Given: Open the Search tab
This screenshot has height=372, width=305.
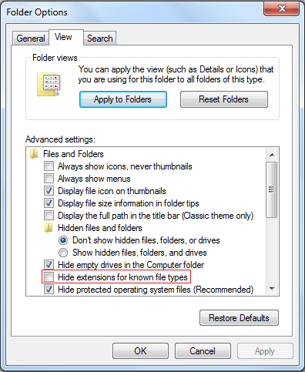Looking at the screenshot, I should tap(99, 39).
